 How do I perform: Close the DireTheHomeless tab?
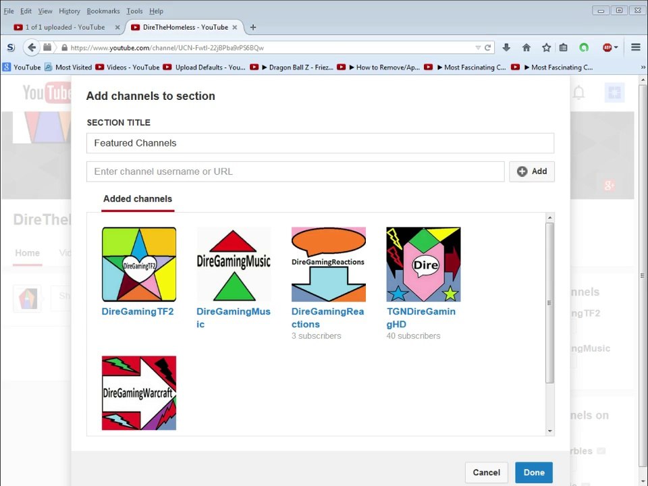(x=235, y=27)
